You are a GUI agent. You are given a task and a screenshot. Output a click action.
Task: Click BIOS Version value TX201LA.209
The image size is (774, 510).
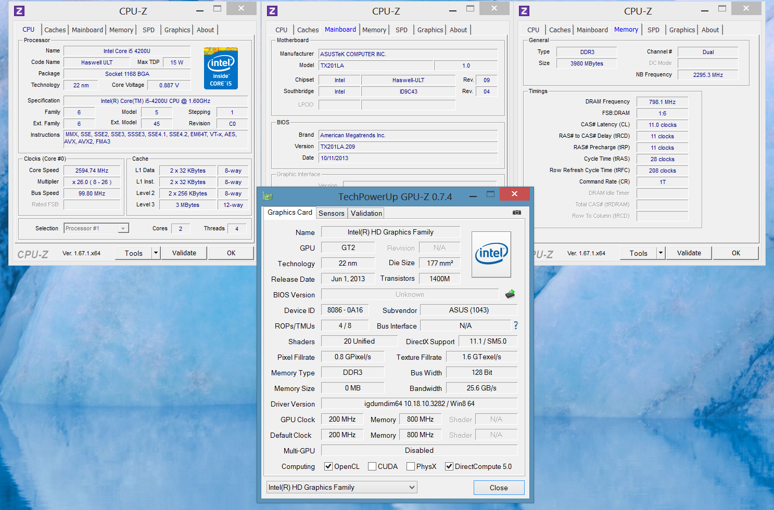(x=408, y=147)
